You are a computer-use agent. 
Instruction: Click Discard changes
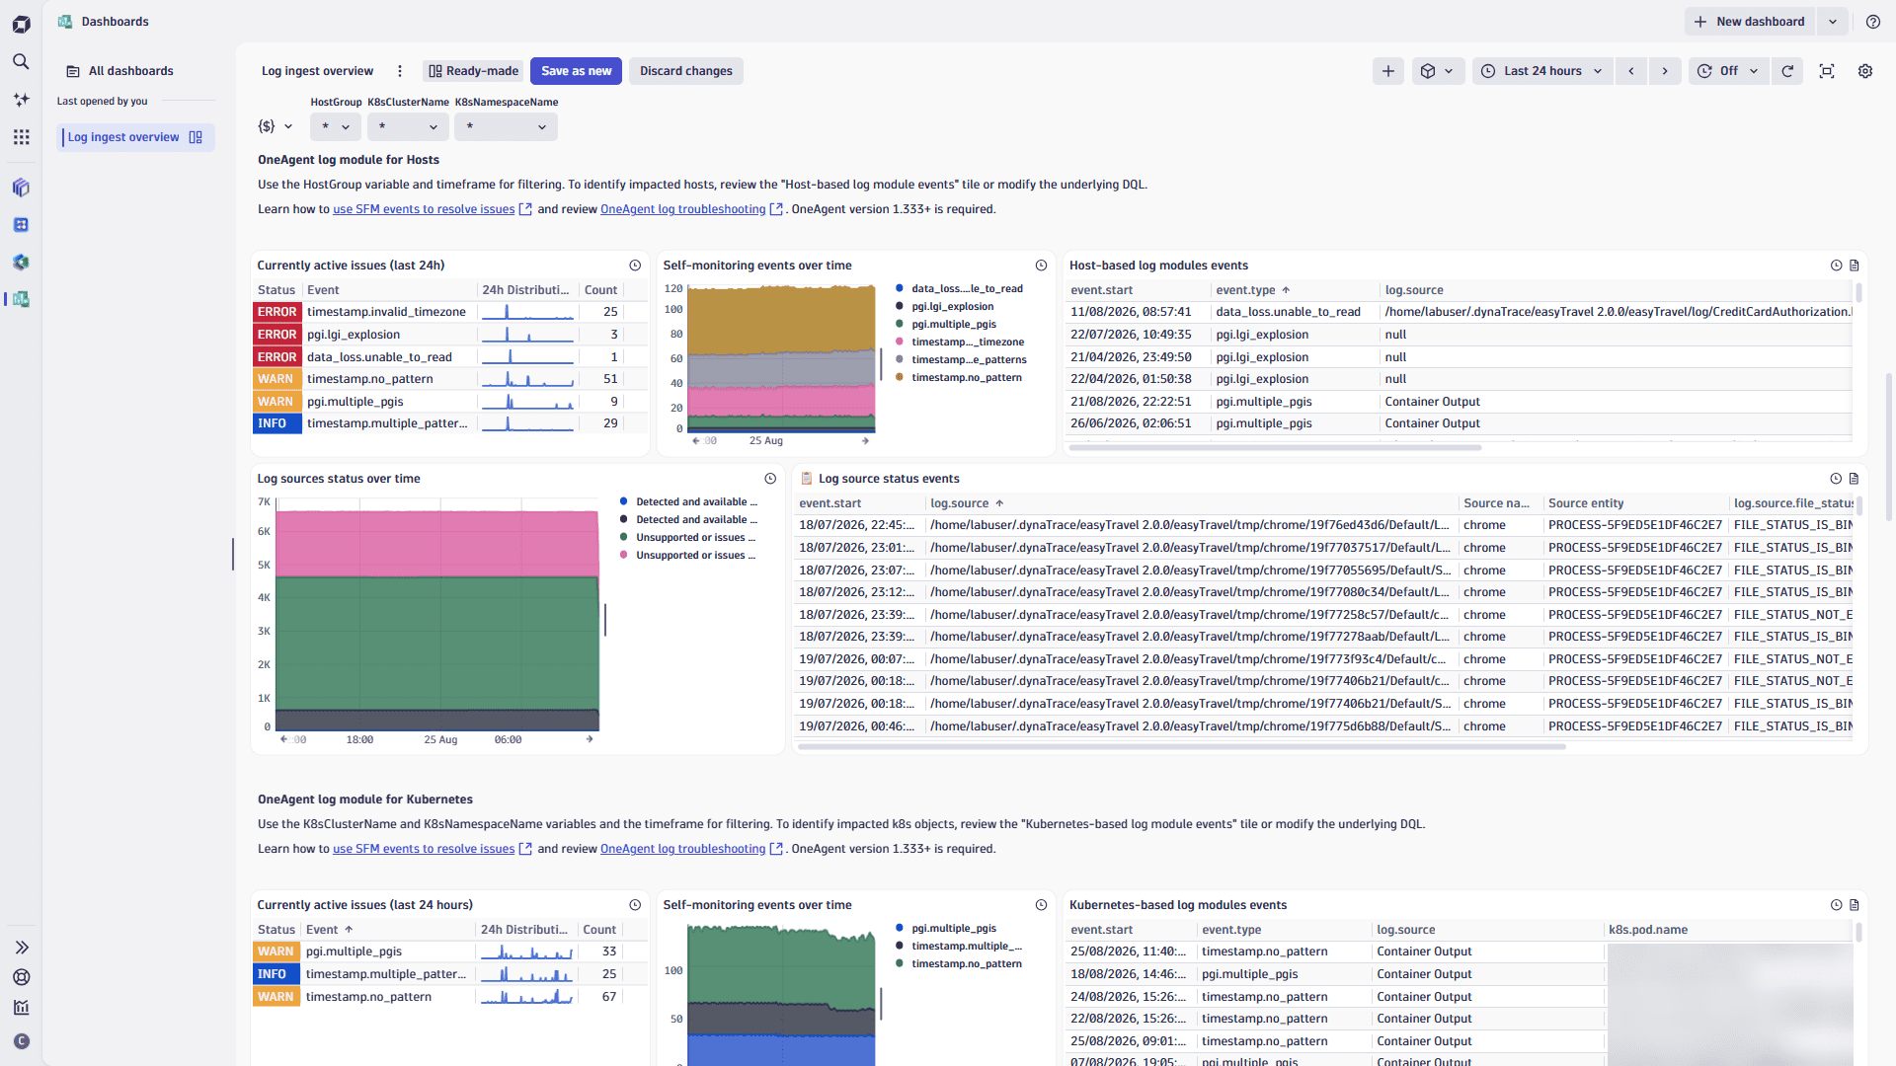686,71
